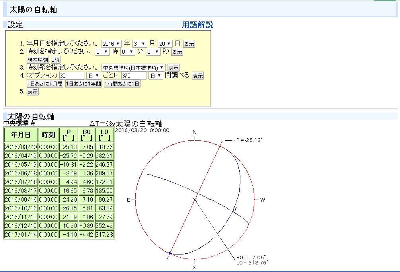The image size is (400, 272).
Task: Click the B0 = -7.05° diagram label
Action: 251,257
